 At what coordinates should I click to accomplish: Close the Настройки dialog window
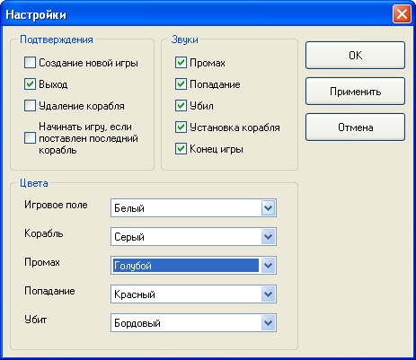(402, 14)
